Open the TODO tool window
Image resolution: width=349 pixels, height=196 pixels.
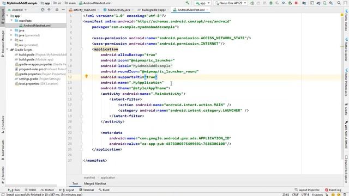pos(31,190)
